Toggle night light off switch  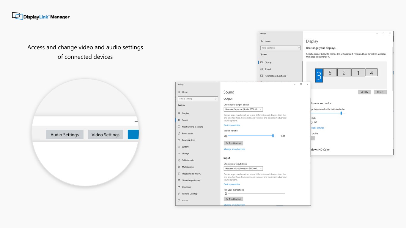pos(311,122)
